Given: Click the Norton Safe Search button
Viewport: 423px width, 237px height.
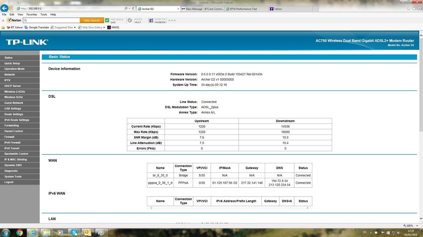Looking at the screenshot, I should (x=92, y=20).
